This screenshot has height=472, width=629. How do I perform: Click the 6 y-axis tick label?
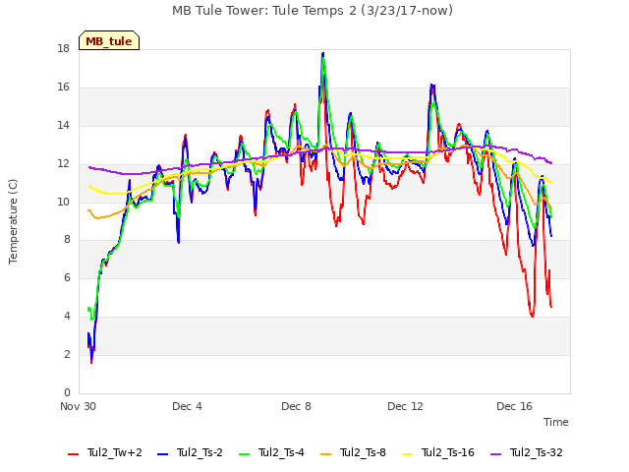[67, 277]
